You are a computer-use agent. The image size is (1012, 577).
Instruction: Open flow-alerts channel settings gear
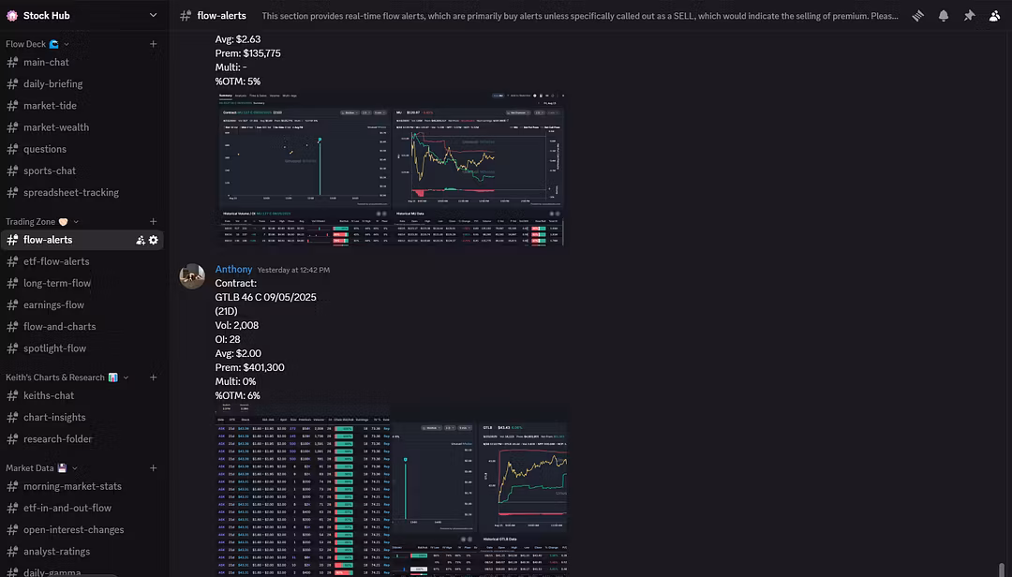point(154,240)
